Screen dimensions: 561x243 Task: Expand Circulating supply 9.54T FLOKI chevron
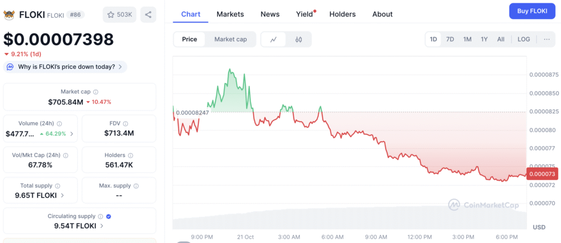tap(102, 225)
